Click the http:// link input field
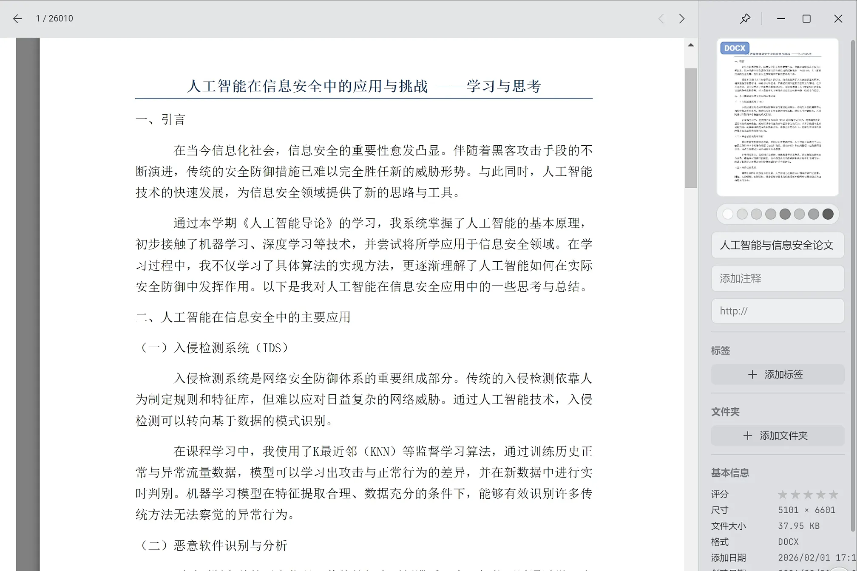This screenshot has width=857, height=571. click(777, 311)
